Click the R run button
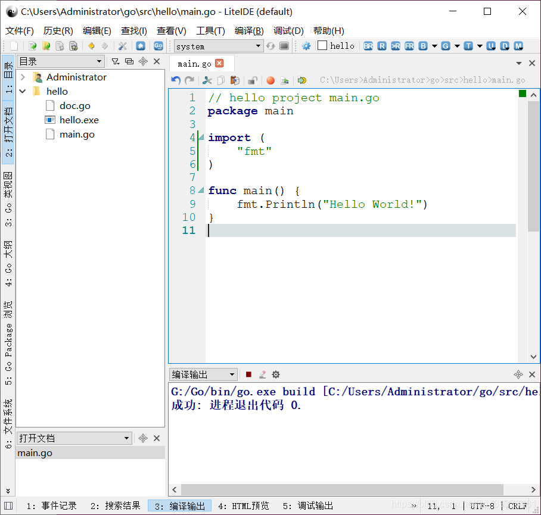This screenshot has width=541, height=515. click(381, 46)
